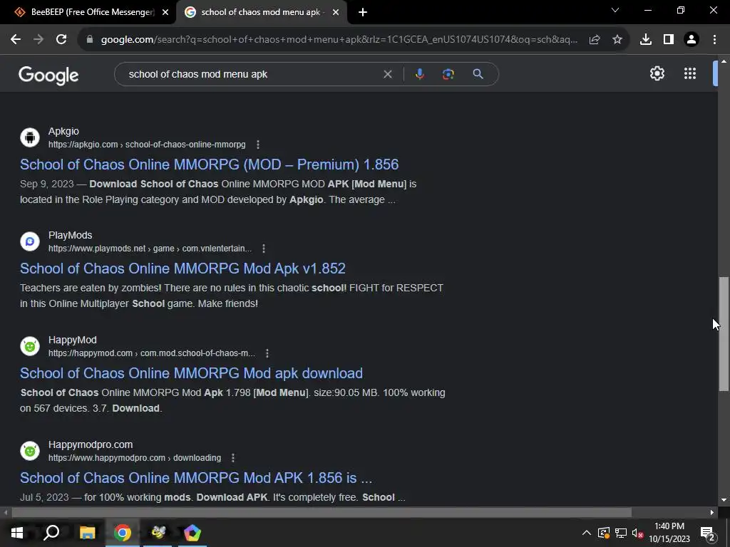This screenshot has height=547, width=730.
Task: Open File Explorer from the taskbar
Action: click(87, 533)
